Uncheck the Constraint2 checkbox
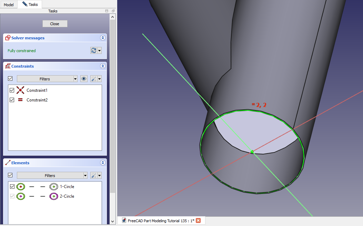 pos(12,100)
